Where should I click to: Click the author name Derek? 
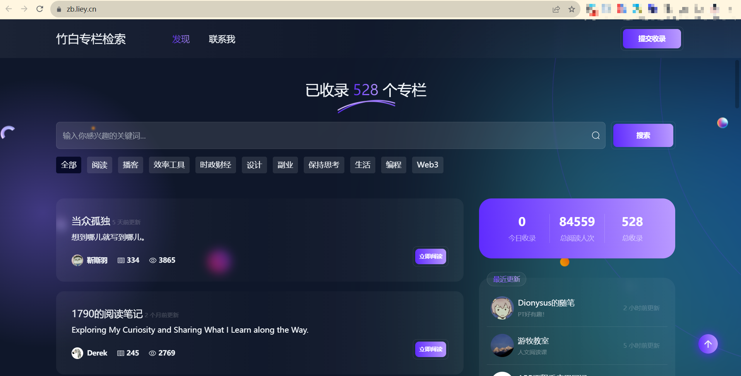[97, 353]
